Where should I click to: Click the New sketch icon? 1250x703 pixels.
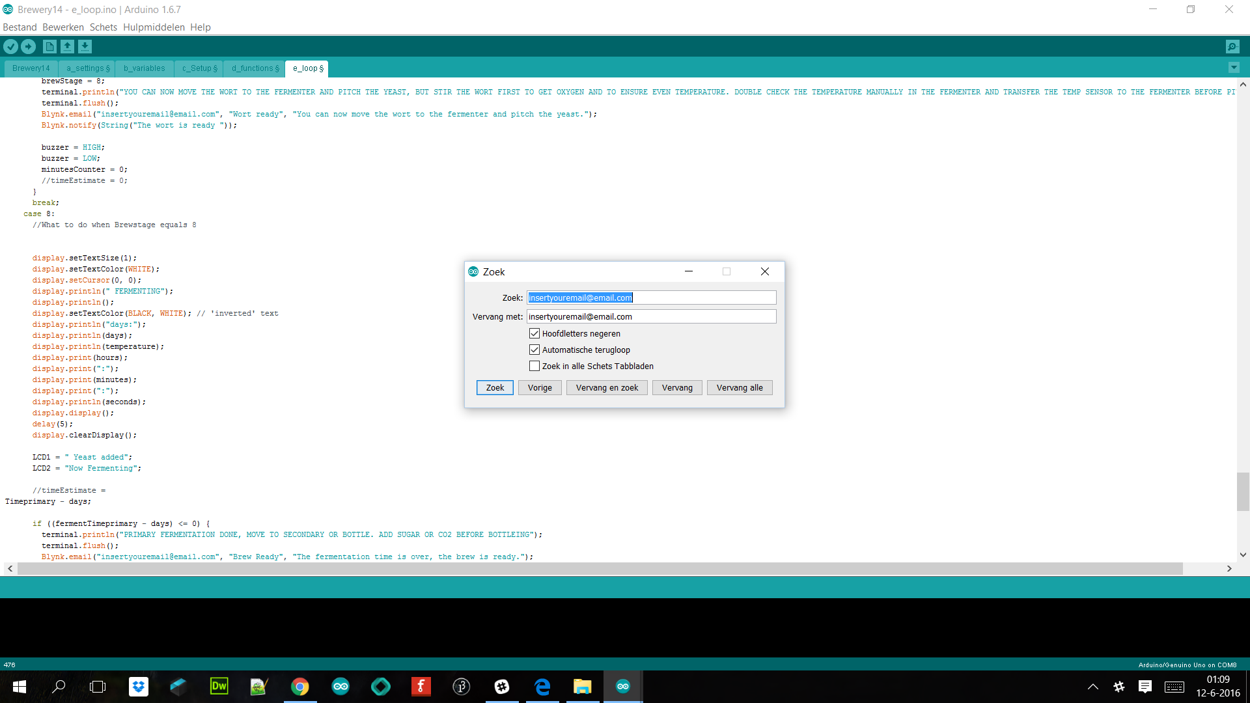[49, 46]
